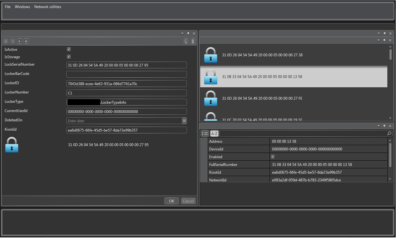The image size is (396, 238).
Task: Click inside the LockerBarCode field
Action: (x=126, y=74)
